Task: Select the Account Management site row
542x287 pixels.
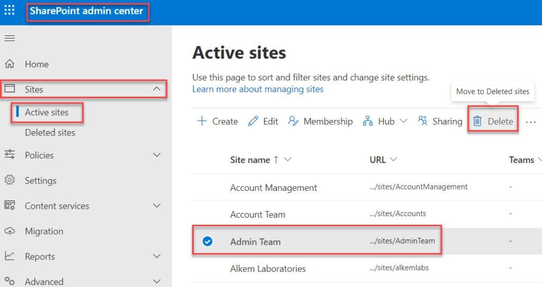Action: click(367, 187)
